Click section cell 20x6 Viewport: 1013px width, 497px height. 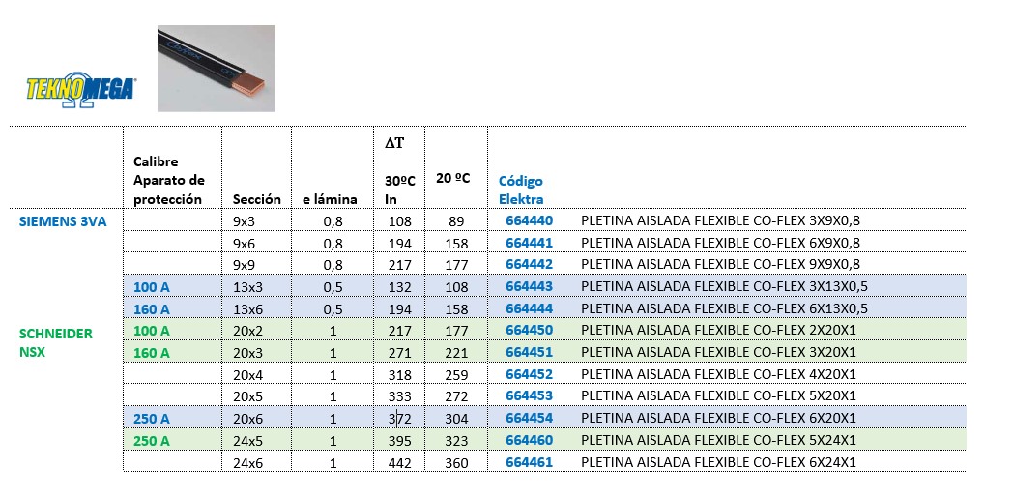(247, 419)
